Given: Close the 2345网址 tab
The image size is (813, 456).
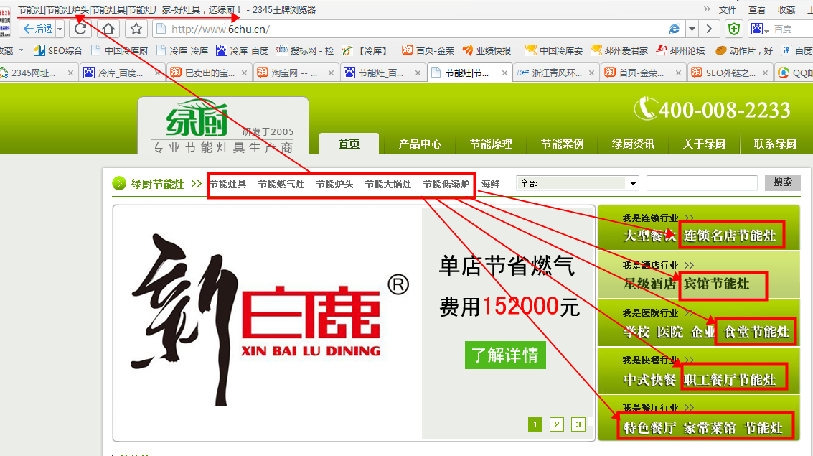Looking at the screenshot, I should coord(70,73).
